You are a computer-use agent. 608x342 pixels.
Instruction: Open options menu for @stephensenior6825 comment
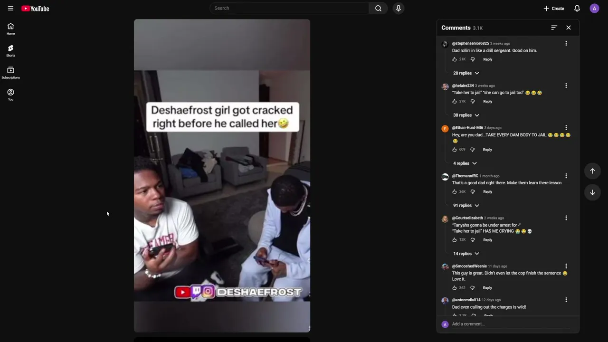(x=566, y=43)
